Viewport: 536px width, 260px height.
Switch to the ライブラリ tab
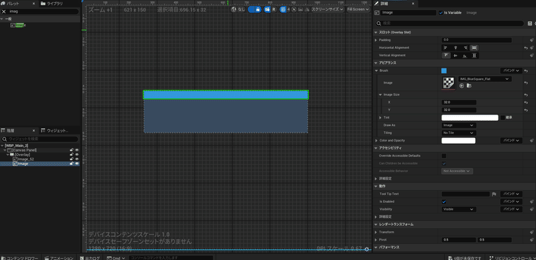pos(52,3)
